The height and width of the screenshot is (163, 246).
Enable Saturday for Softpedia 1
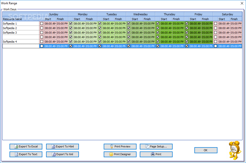[216, 24]
